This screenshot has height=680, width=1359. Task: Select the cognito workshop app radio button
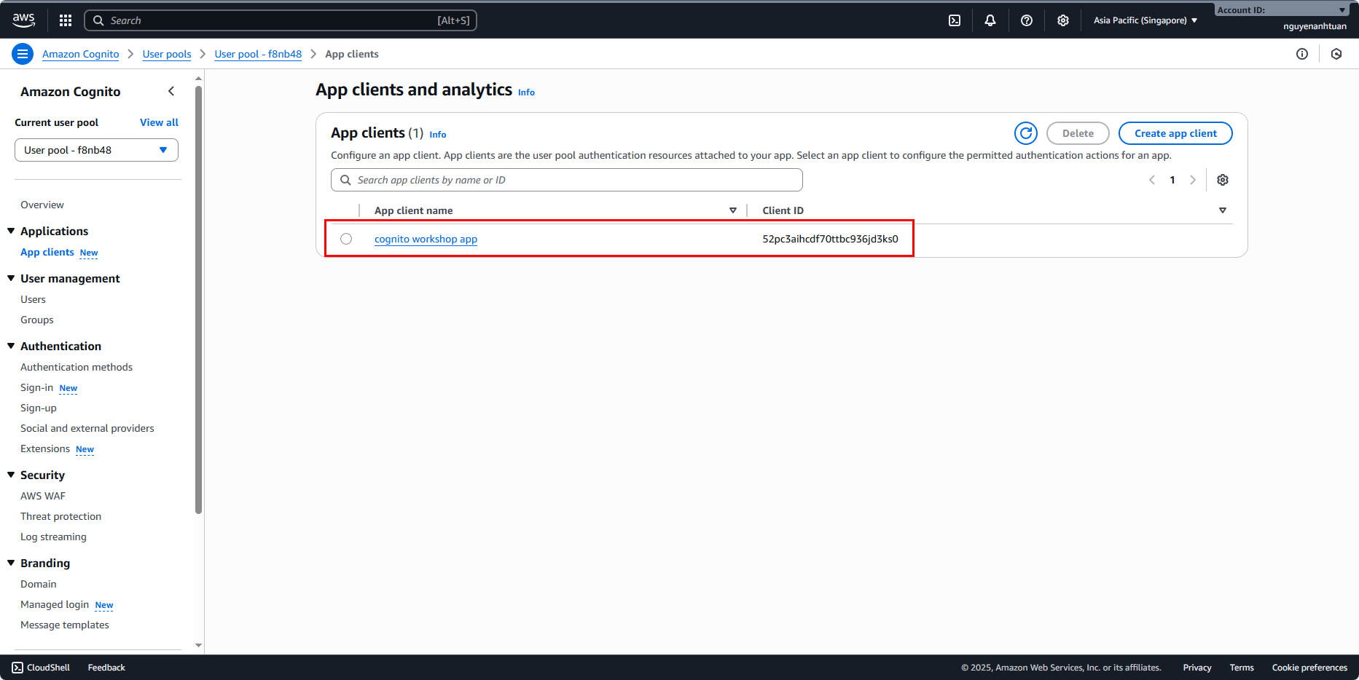(346, 239)
